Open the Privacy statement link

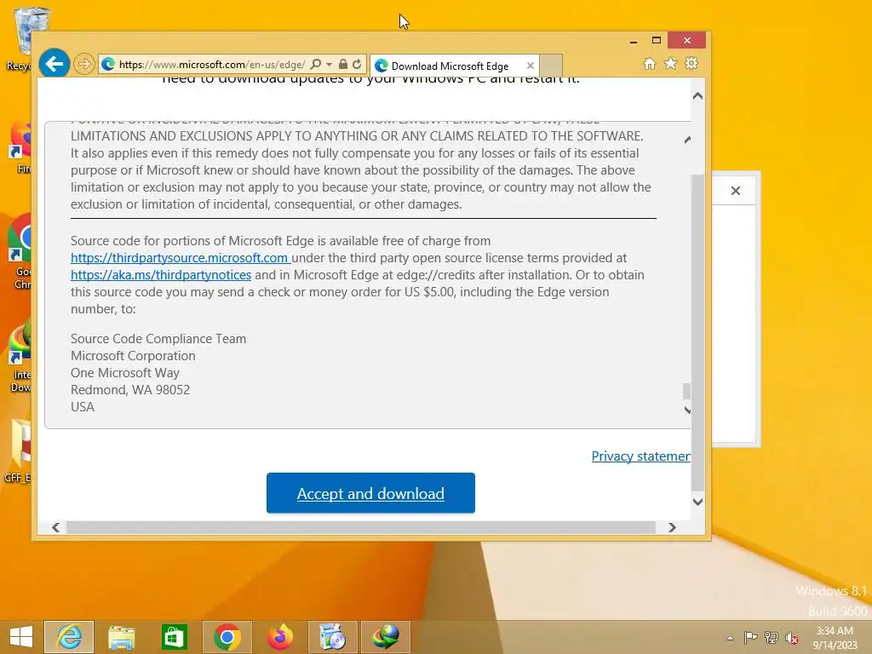pyautogui.click(x=640, y=456)
